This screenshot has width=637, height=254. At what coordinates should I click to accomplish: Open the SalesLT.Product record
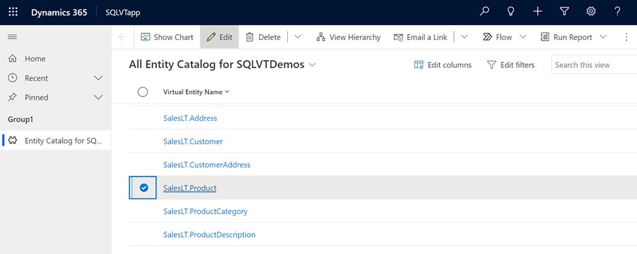[190, 188]
